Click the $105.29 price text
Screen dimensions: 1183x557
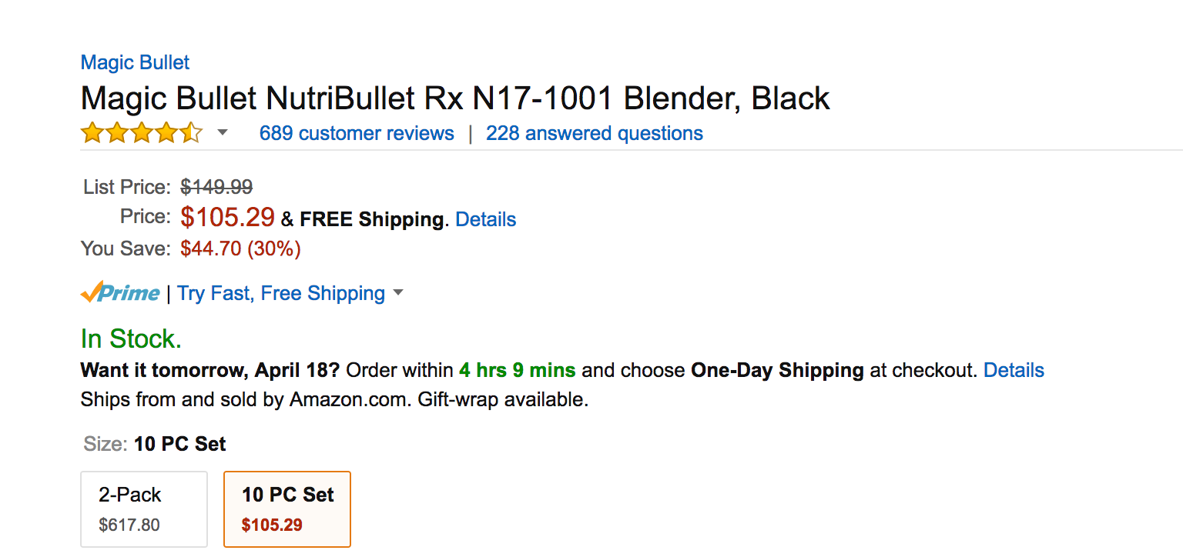coord(227,218)
